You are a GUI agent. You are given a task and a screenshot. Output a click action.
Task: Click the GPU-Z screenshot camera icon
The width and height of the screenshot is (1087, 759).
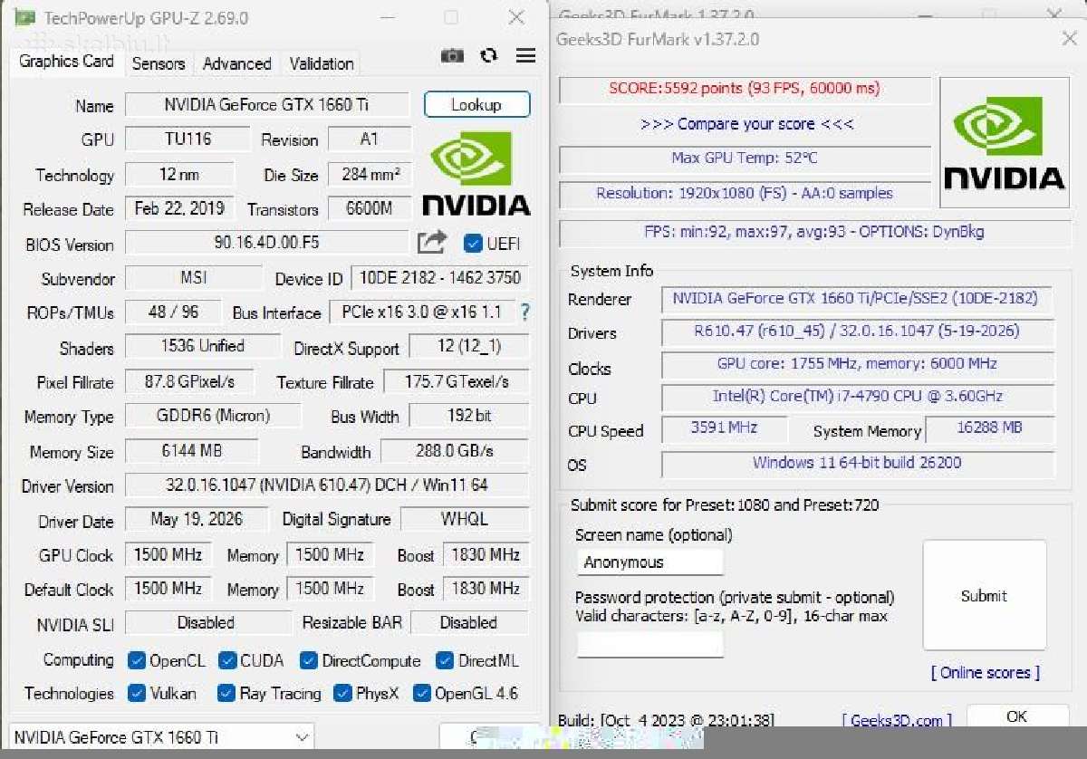point(452,56)
